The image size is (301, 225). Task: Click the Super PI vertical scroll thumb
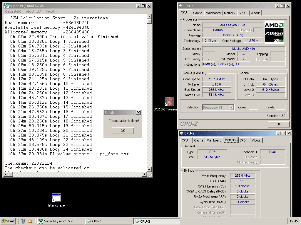[x=149, y=21]
